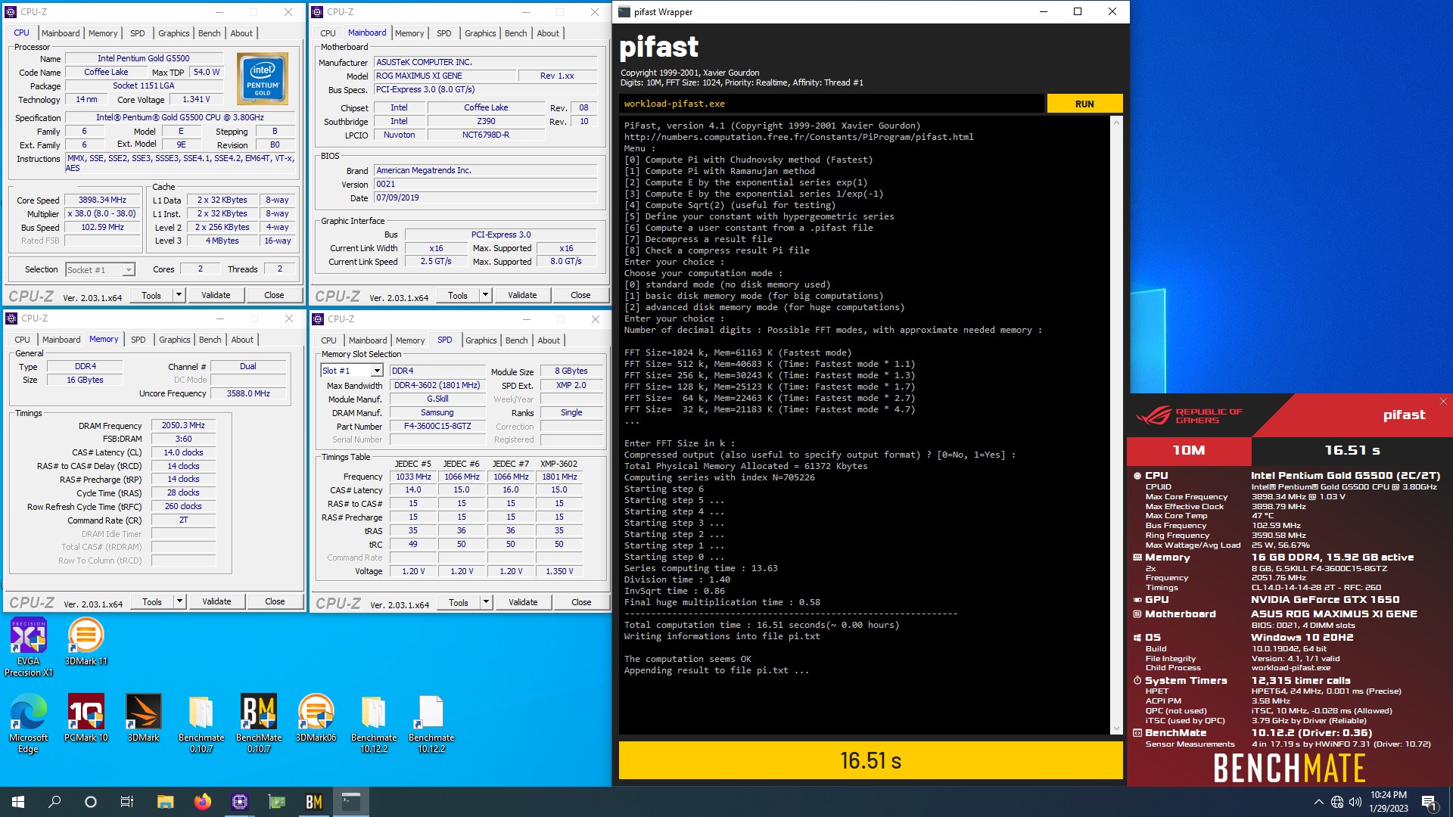Open EVGA Precision X1 desktop icon
1453x817 pixels.
click(29, 646)
